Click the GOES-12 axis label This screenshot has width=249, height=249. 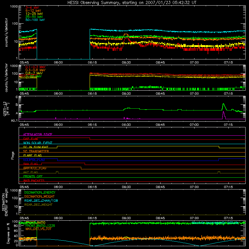pos(6,109)
